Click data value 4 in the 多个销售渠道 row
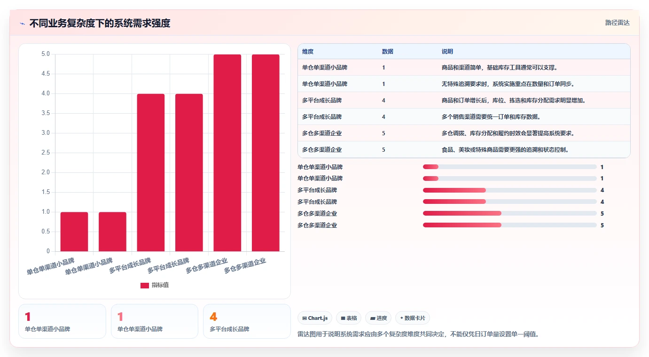Image resolution: width=649 pixels, height=357 pixels. (x=383, y=117)
